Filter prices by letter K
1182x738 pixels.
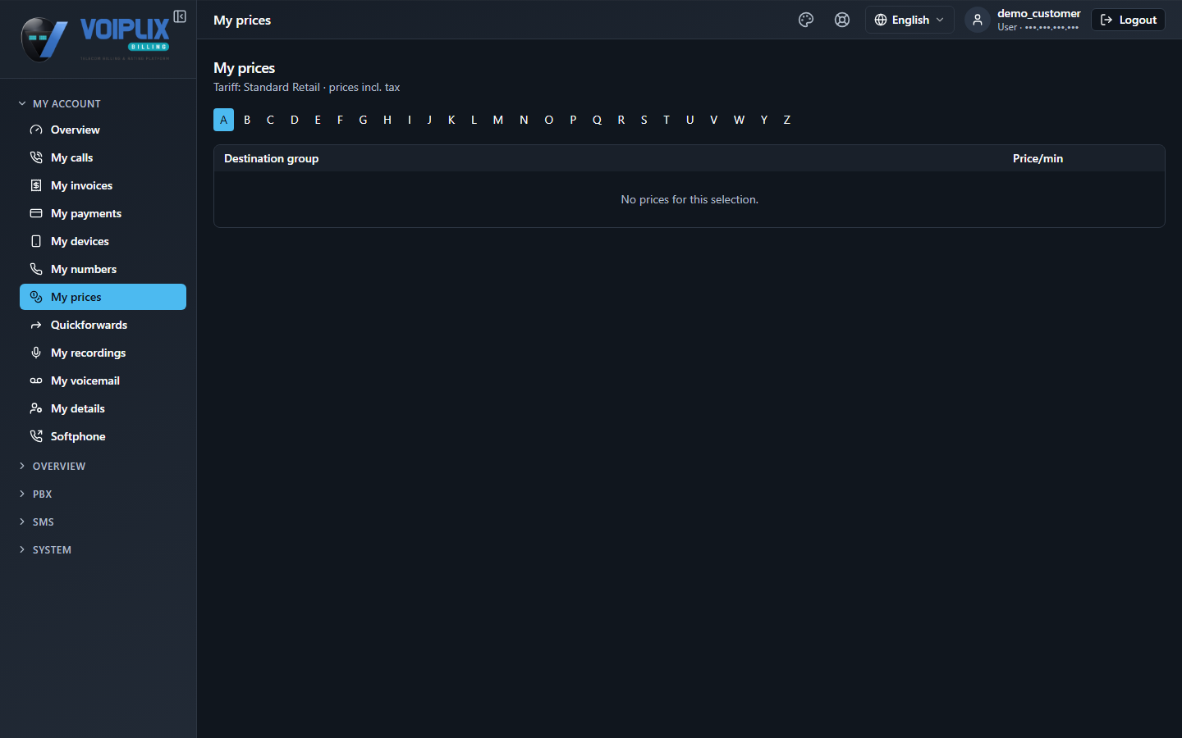tap(451, 120)
